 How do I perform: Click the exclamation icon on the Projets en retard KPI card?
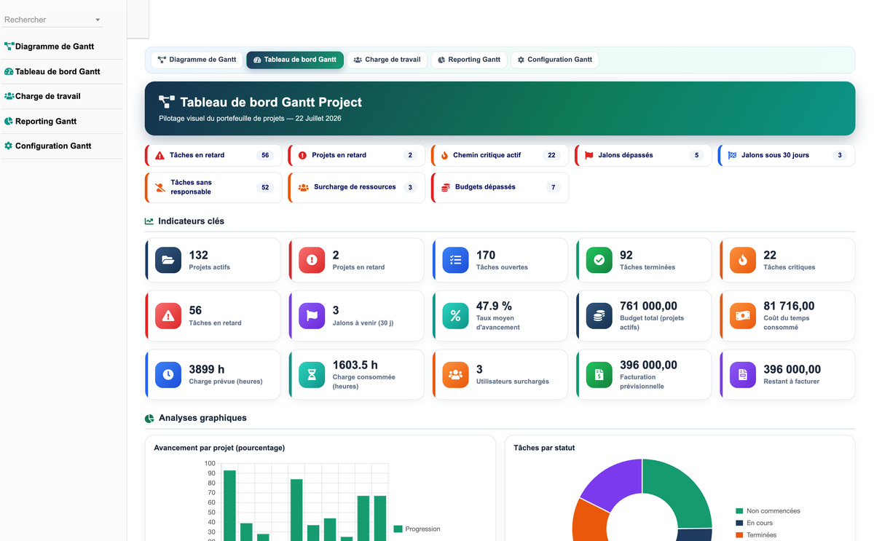312,260
